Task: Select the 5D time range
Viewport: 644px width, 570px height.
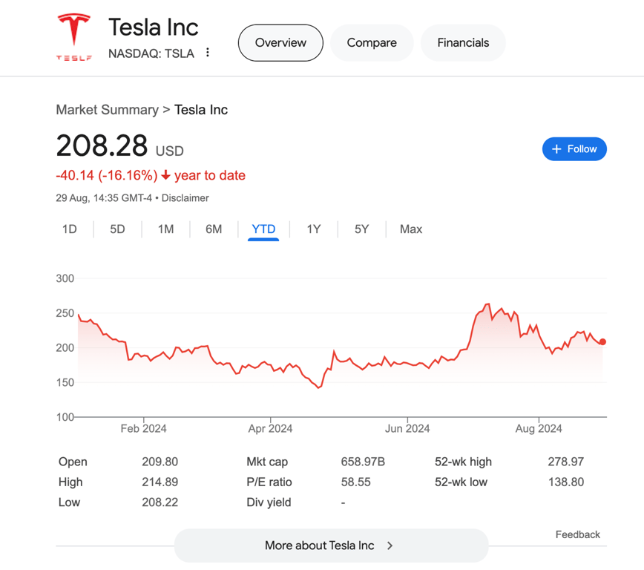Action: point(117,229)
